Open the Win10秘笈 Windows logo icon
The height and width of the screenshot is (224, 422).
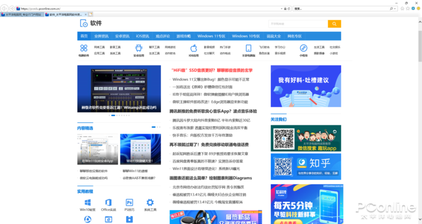click(x=88, y=202)
